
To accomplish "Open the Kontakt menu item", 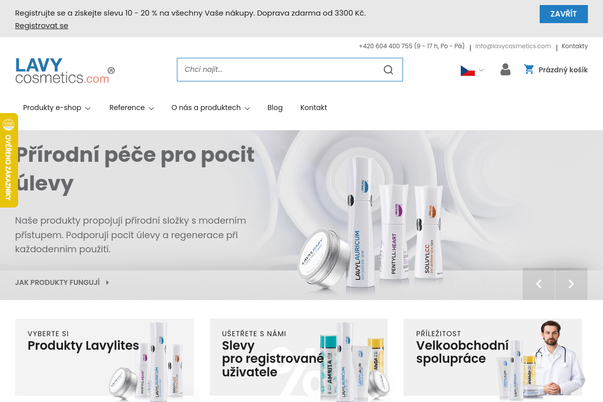I will tap(314, 108).
